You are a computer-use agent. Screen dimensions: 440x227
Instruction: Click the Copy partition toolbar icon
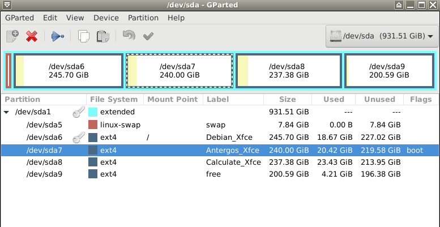tap(83, 36)
